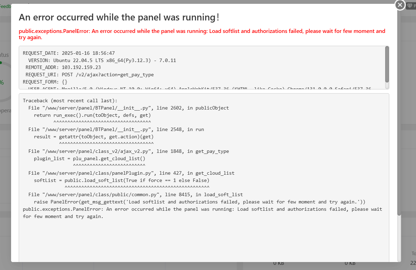
Task: Click the "An error occurred" dialog heading
Action: point(119,17)
